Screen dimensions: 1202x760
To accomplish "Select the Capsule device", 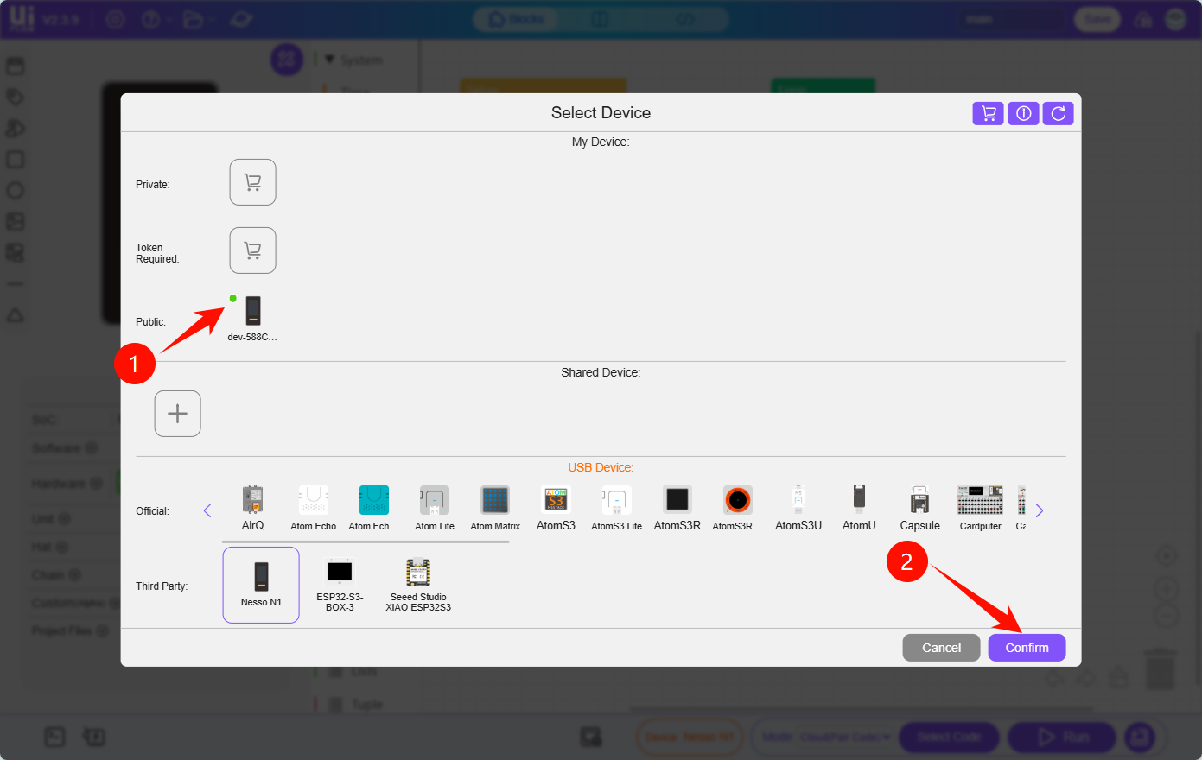I will pos(919,507).
